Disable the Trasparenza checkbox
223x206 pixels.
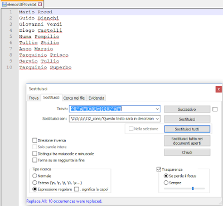point(159,169)
